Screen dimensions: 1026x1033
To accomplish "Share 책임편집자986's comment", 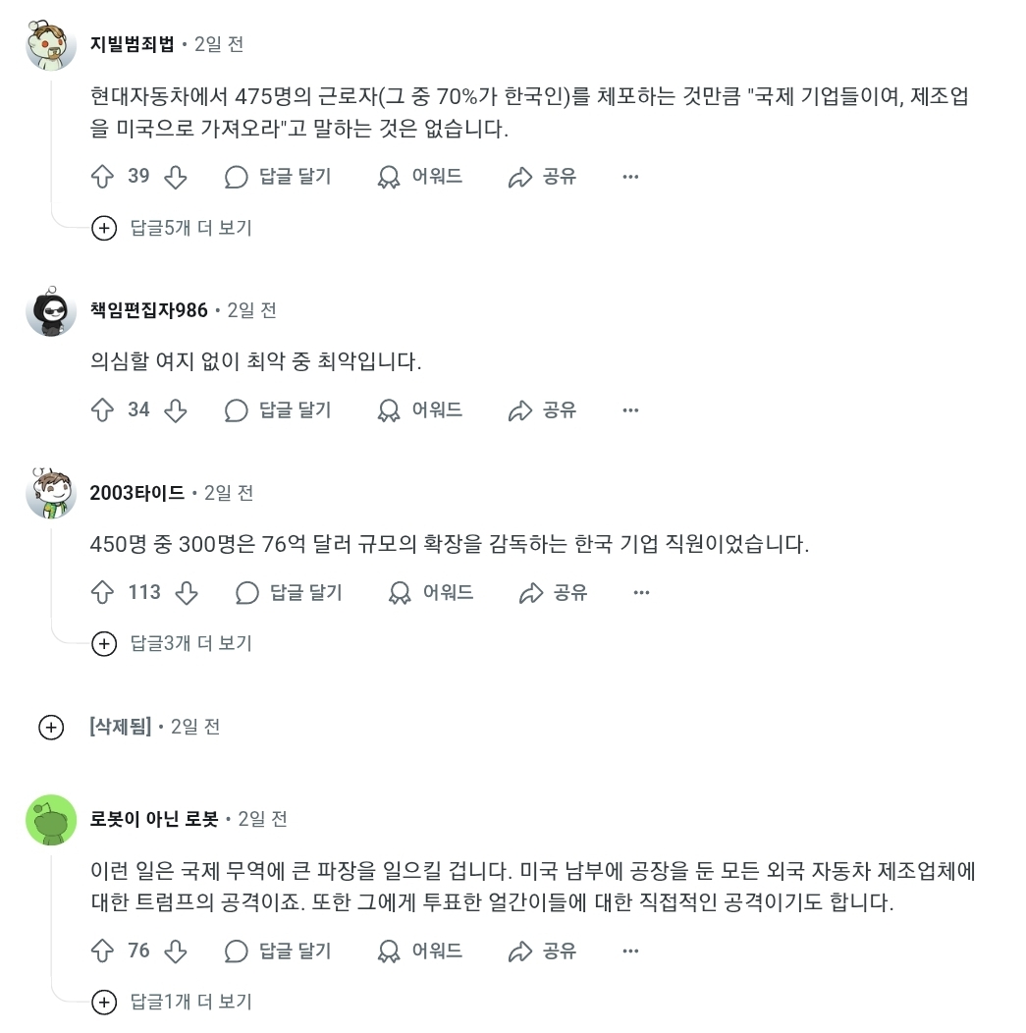I will [x=541, y=409].
